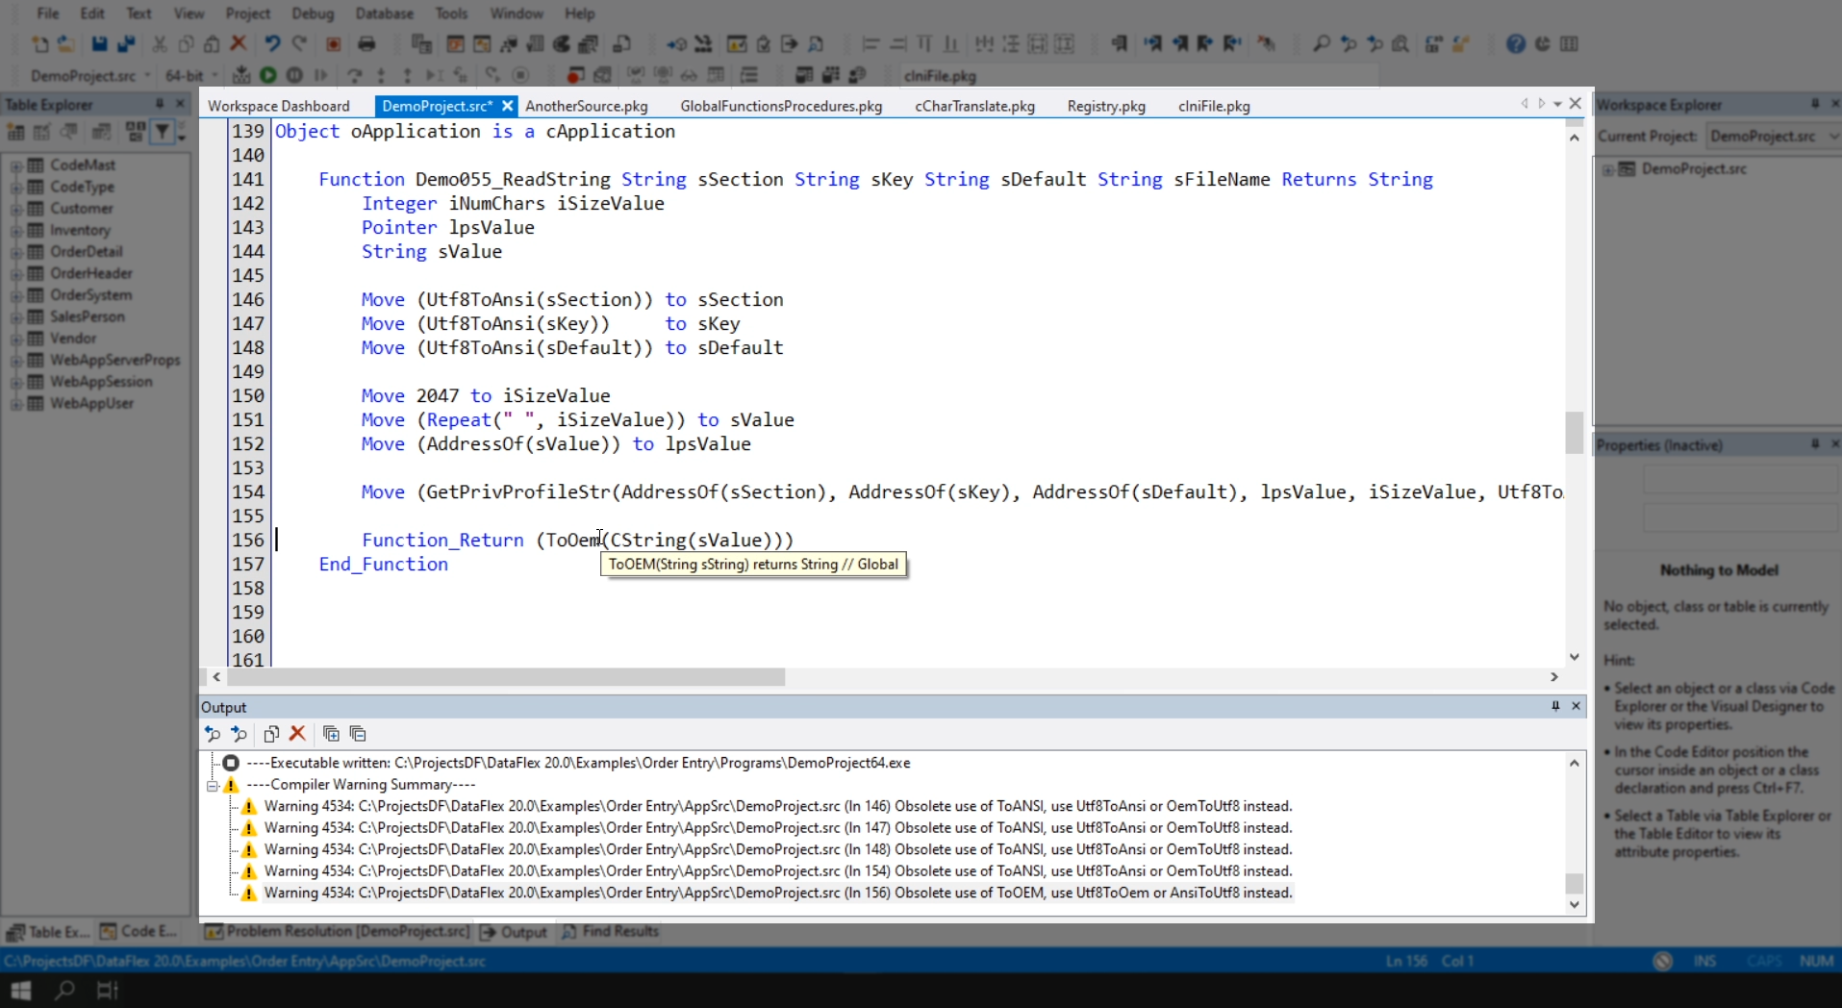Click the red X Delete icon in main toolbar
The height and width of the screenshot is (1008, 1842).
(239, 44)
